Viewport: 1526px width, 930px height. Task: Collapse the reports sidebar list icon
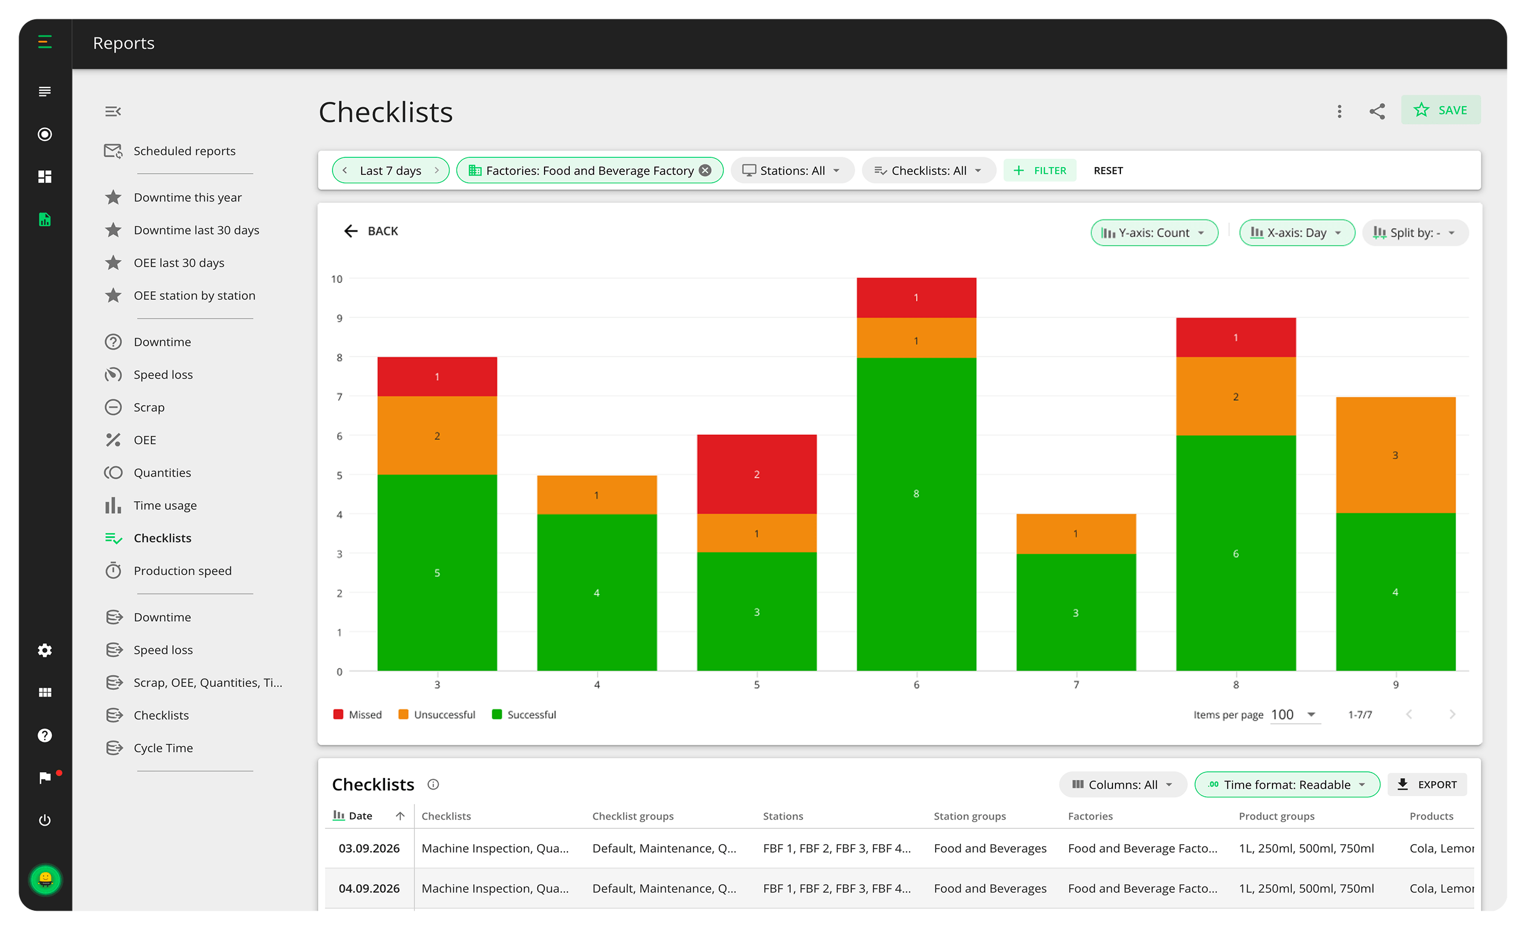click(113, 112)
